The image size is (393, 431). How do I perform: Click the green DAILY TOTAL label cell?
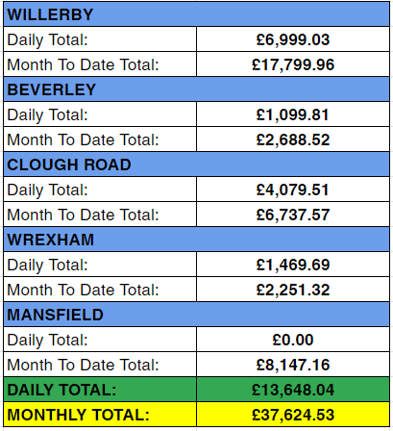click(x=100, y=390)
